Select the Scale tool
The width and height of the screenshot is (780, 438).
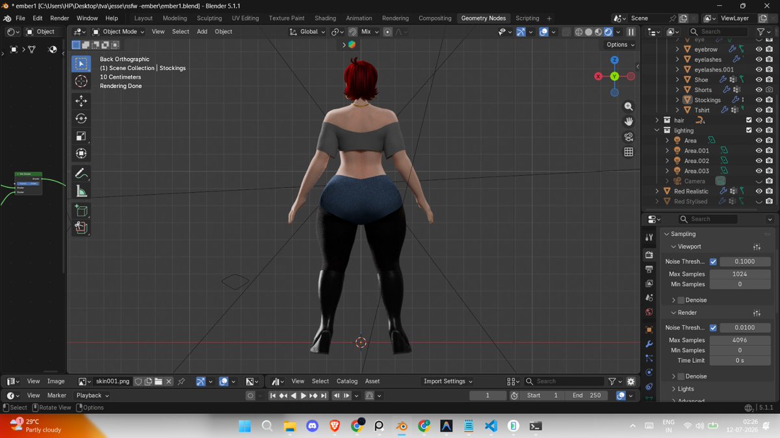click(81, 136)
